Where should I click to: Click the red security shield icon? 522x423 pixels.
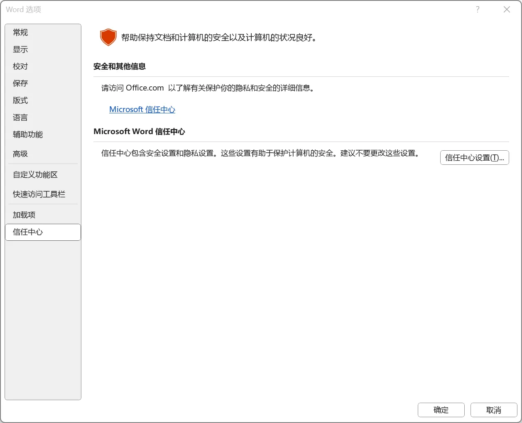[108, 37]
